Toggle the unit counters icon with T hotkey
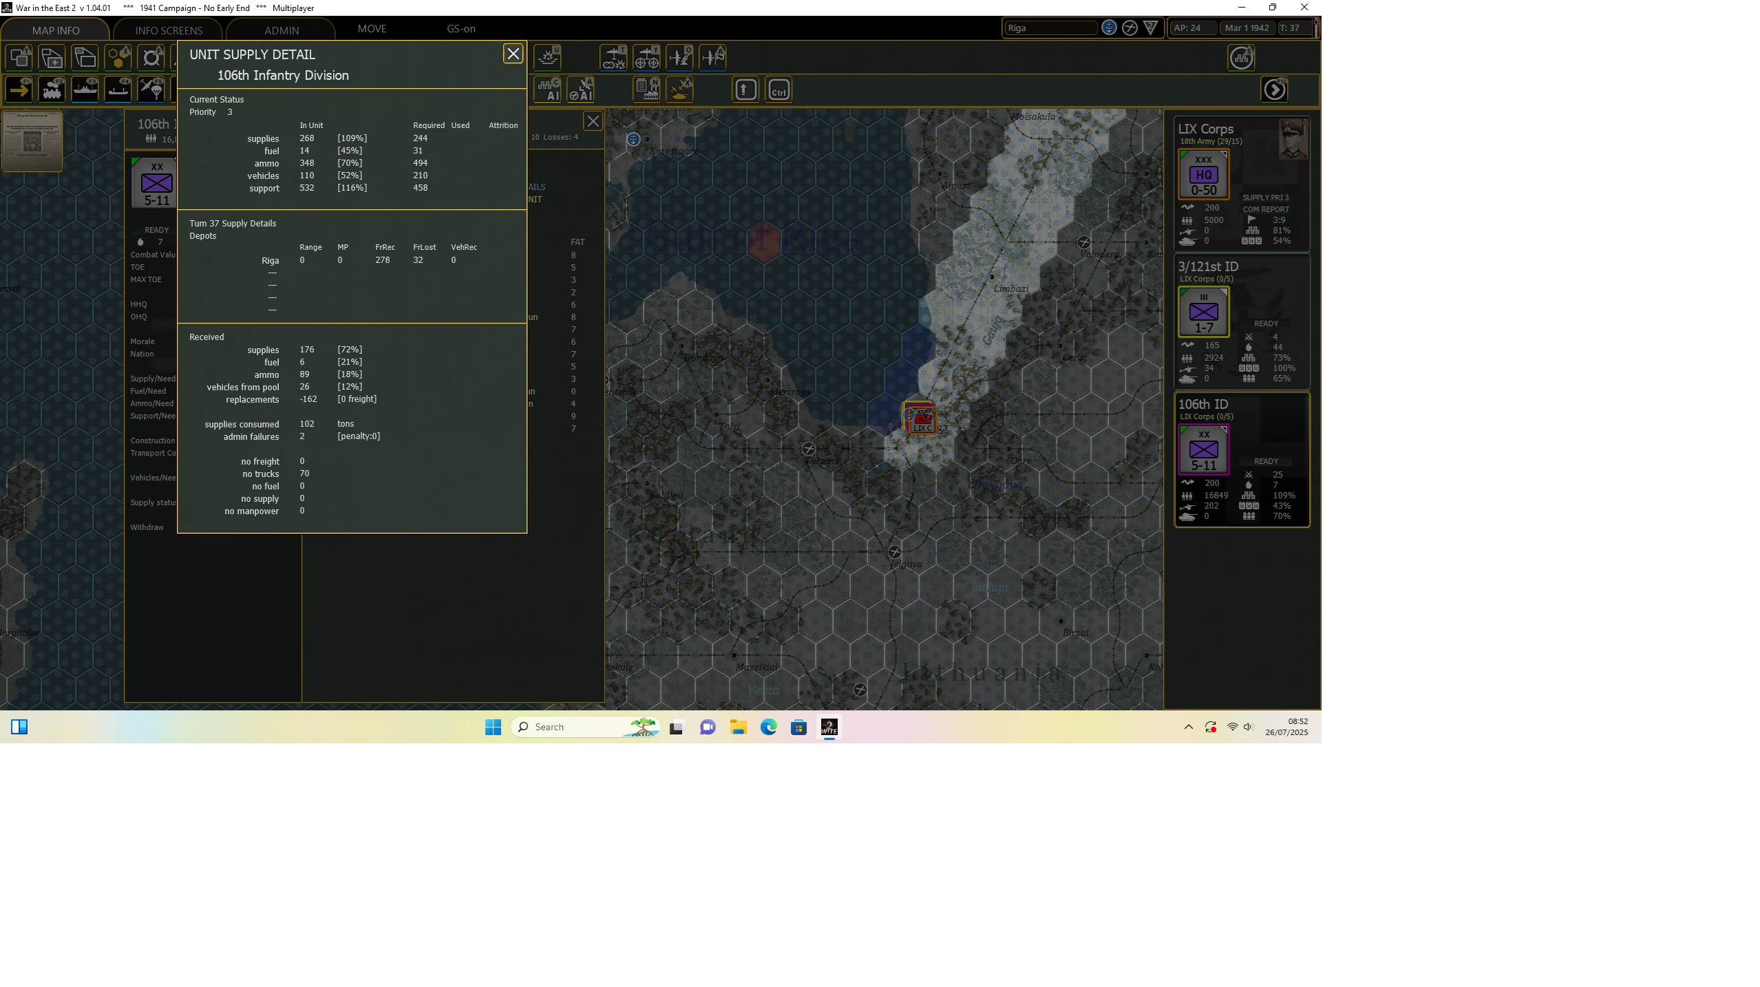The image size is (1760, 987). point(19,57)
